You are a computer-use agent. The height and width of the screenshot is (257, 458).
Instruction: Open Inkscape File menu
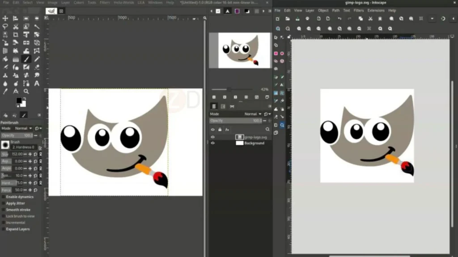pos(277,11)
